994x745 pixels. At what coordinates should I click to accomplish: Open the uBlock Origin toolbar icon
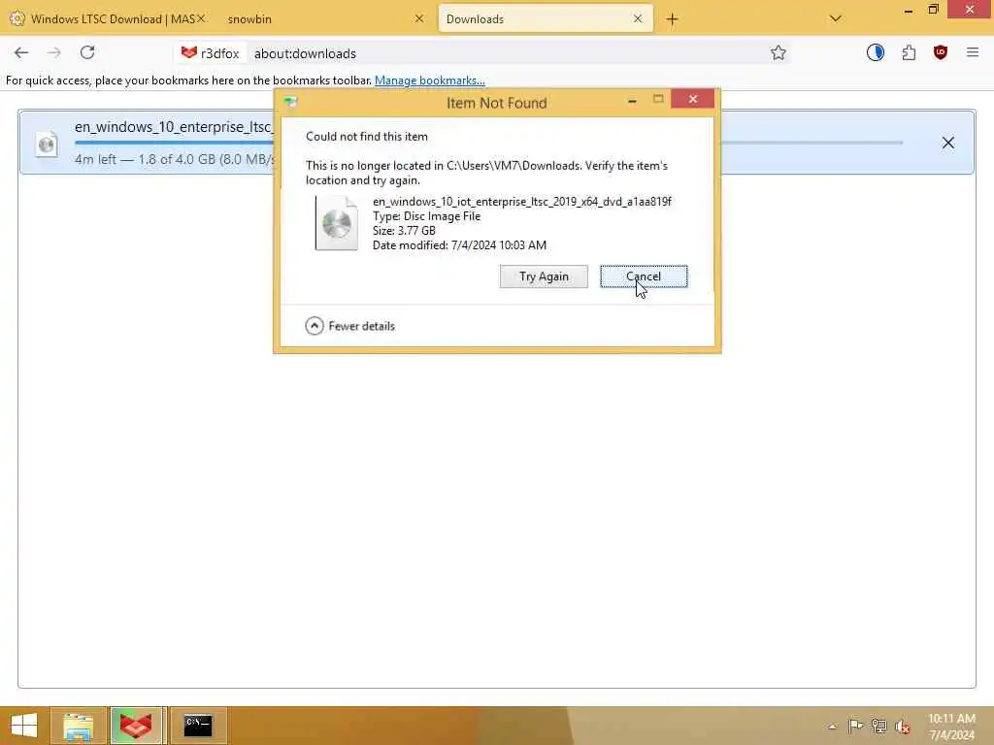940,52
